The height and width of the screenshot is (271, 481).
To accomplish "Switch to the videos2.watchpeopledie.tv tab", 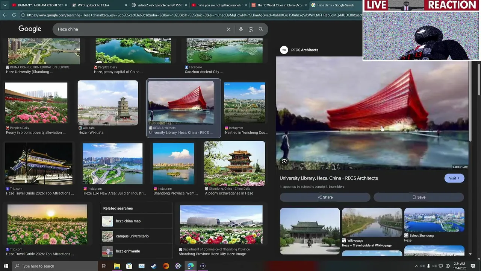I will coord(159,5).
